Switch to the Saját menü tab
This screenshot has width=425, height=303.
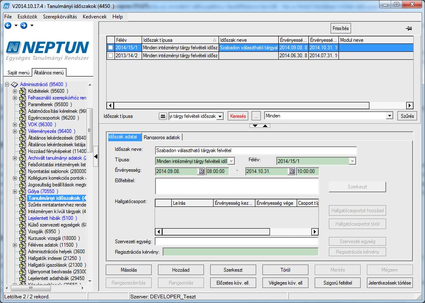pos(18,73)
